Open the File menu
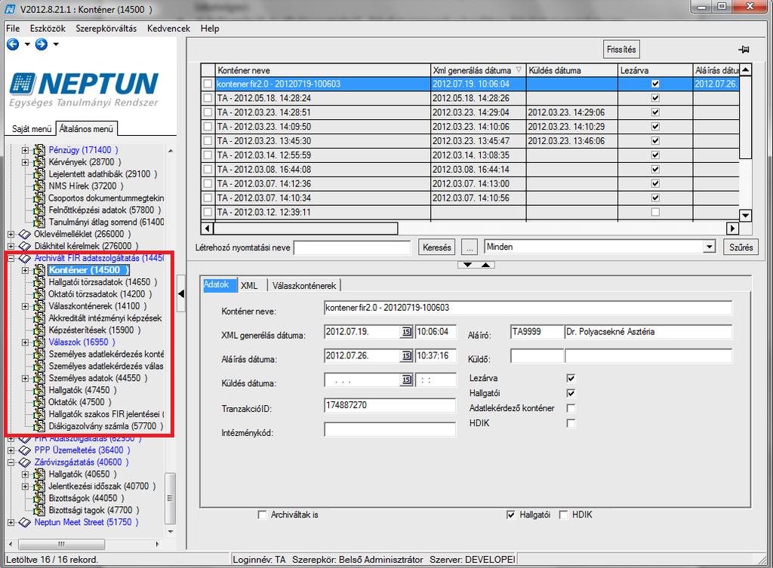This screenshot has width=773, height=568. [13, 28]
